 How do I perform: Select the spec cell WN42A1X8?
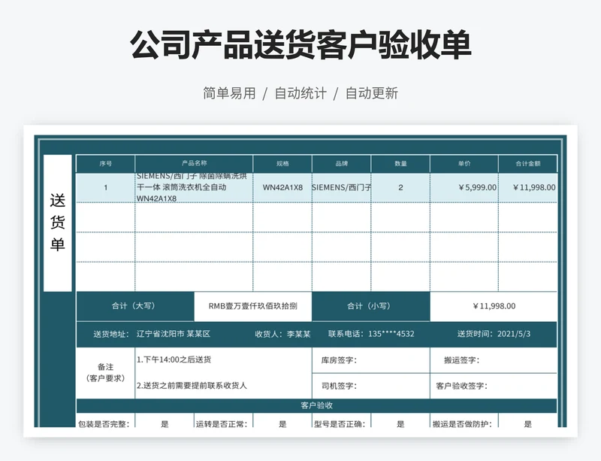point(282,188)
